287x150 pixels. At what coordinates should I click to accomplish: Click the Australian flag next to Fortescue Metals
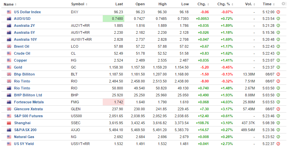[x=9, y=102]
